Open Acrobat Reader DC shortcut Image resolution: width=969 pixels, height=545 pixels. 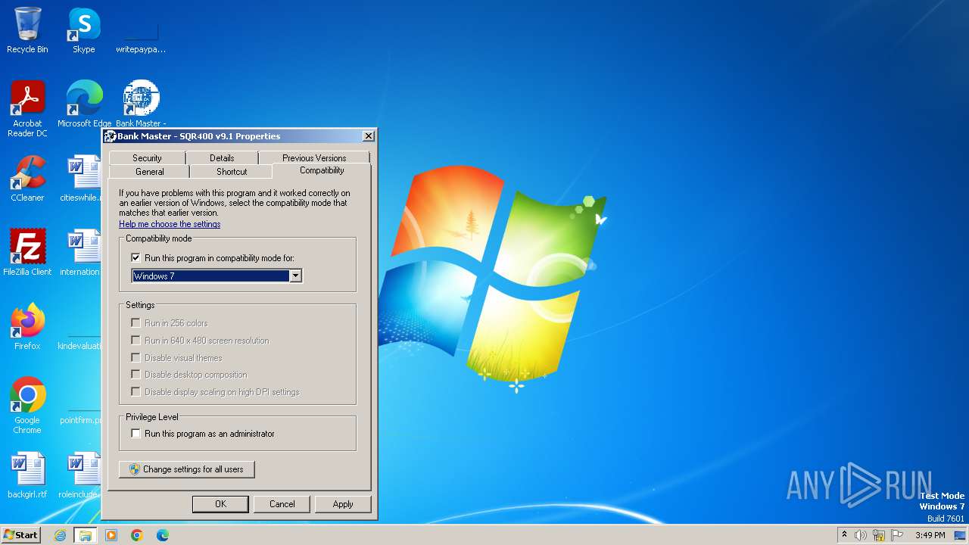[x=27, y=108]
